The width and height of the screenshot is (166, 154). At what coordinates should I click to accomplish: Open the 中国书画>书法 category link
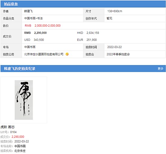34,18
